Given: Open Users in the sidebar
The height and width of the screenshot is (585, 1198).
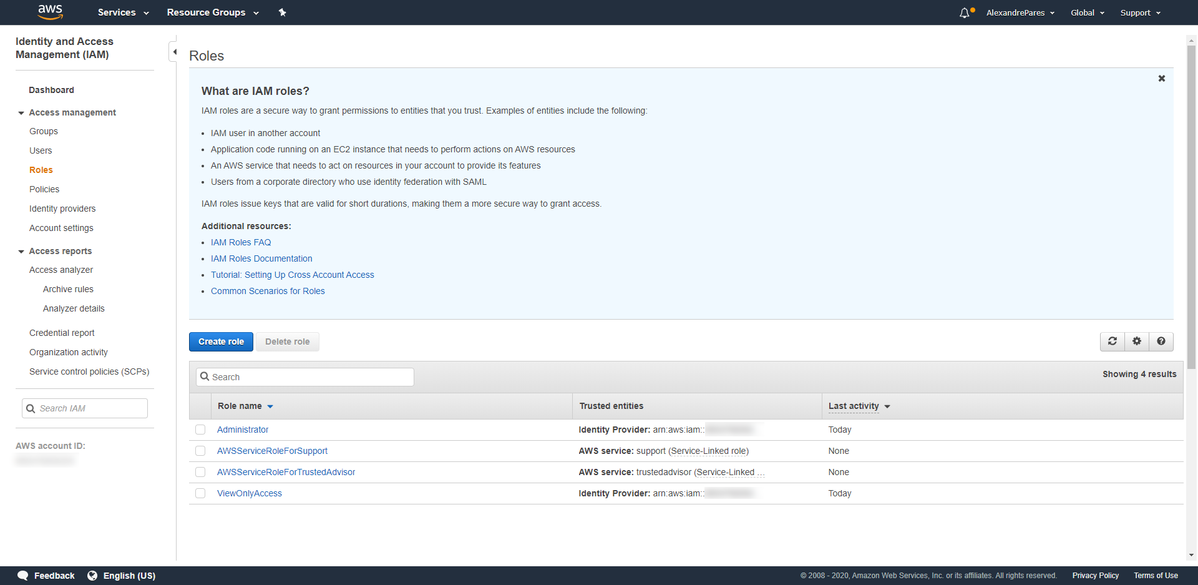Looking at the screenshot, I should point(41,150).
